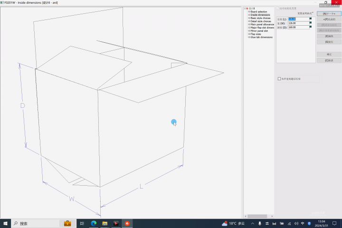Open the volume tray icon
Viewport: 342px width, 228px height.
click(x=296, y=223)
